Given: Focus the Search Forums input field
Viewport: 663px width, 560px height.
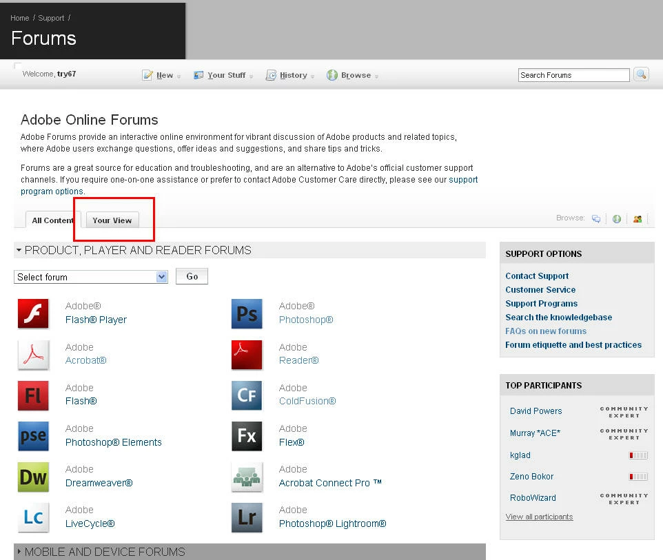Looking at the screenshot, I should (x=574, y=75).
